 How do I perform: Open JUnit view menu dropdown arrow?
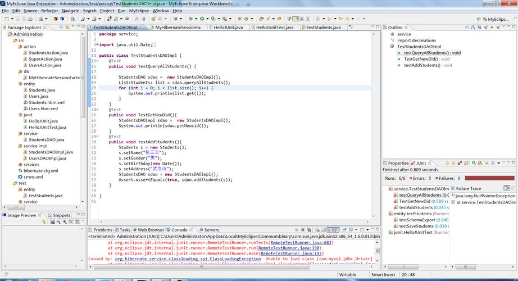click(x=504, y=162)
